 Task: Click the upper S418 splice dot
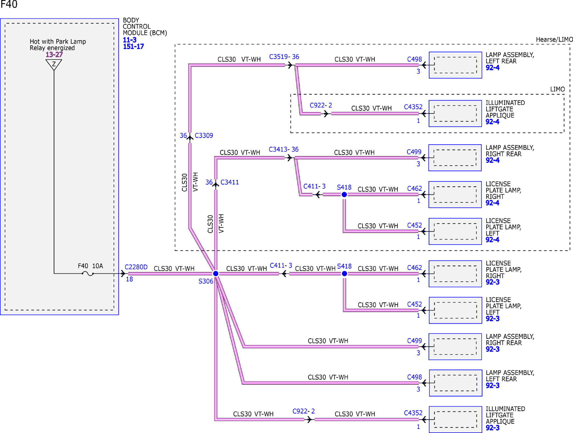tap(344, 194)
